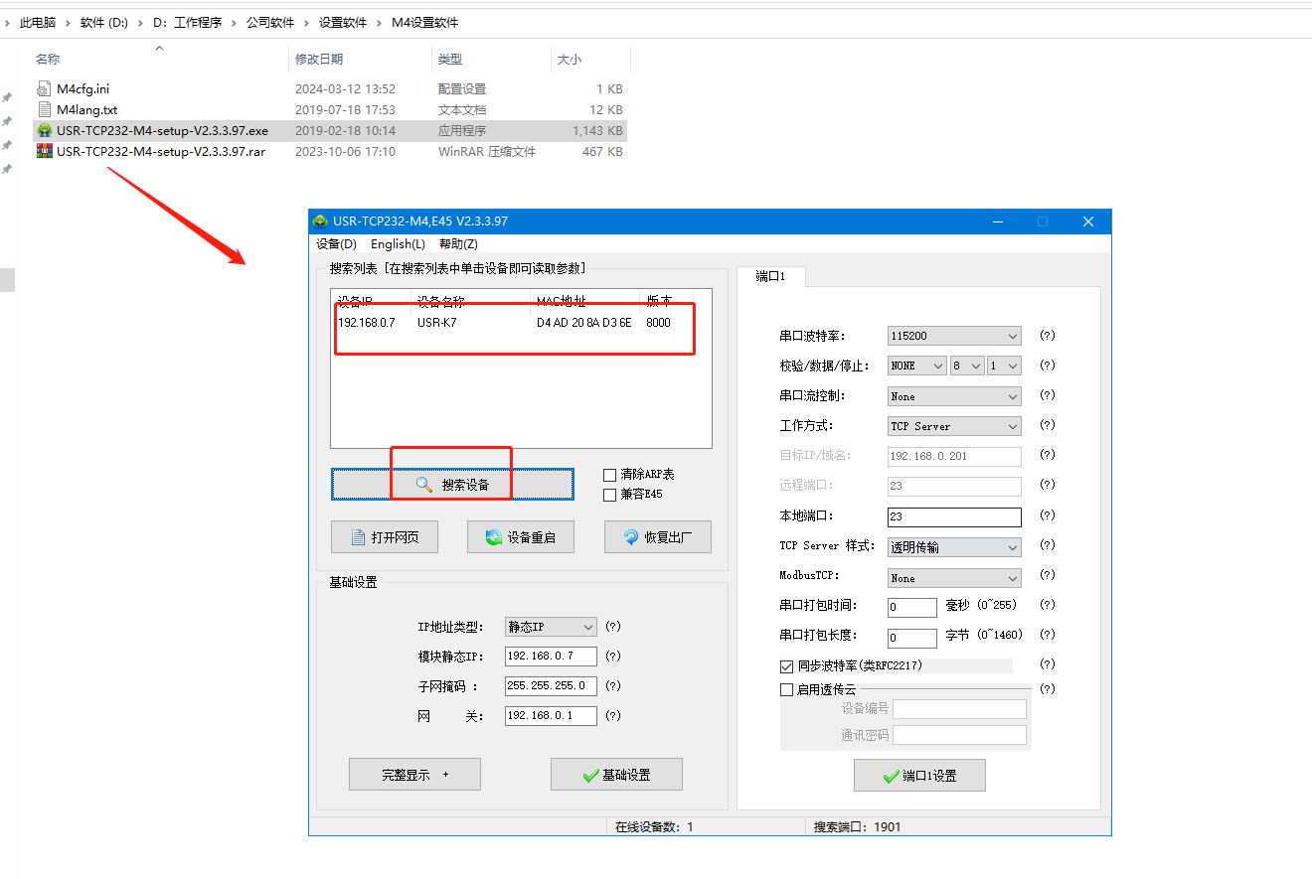Enable the 清除ARP表 checkbox
This screenshot has height=879, width=1312.
[610, 475]
